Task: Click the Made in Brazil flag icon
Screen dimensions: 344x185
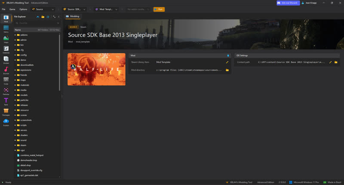Action: pyautogui.click(x=325, y=182)
